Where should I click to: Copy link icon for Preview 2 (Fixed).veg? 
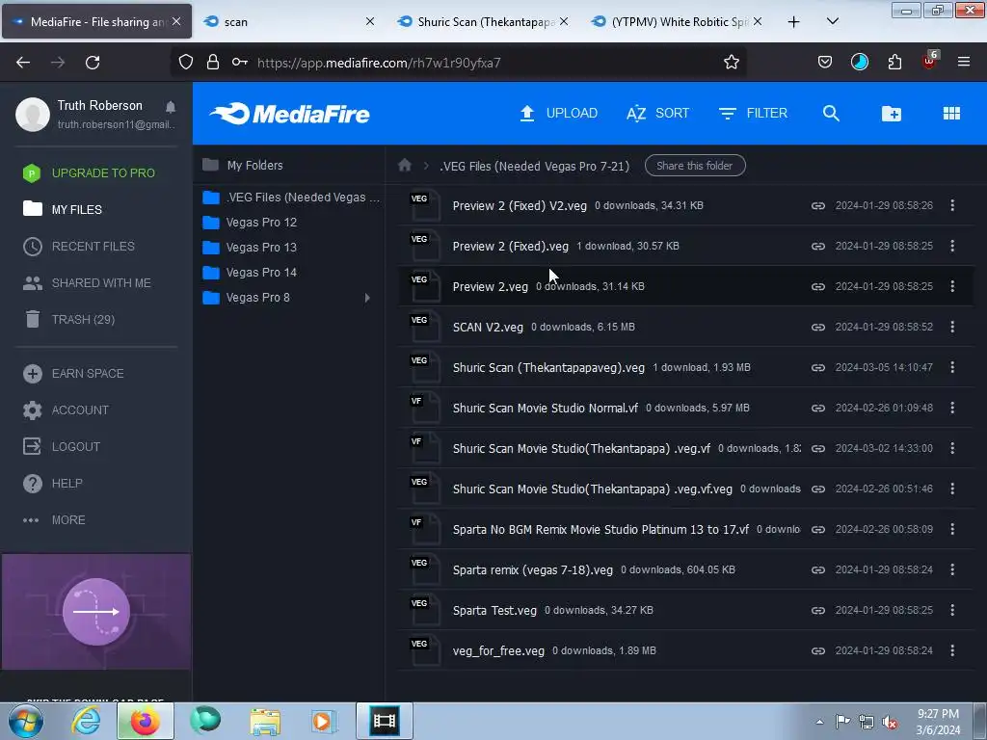pos(817,246)
